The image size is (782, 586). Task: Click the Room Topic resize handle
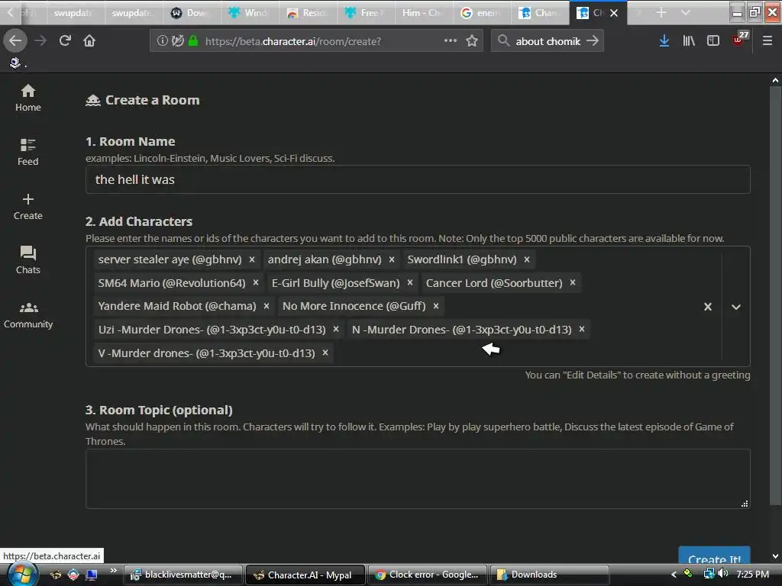pos(745,504)
